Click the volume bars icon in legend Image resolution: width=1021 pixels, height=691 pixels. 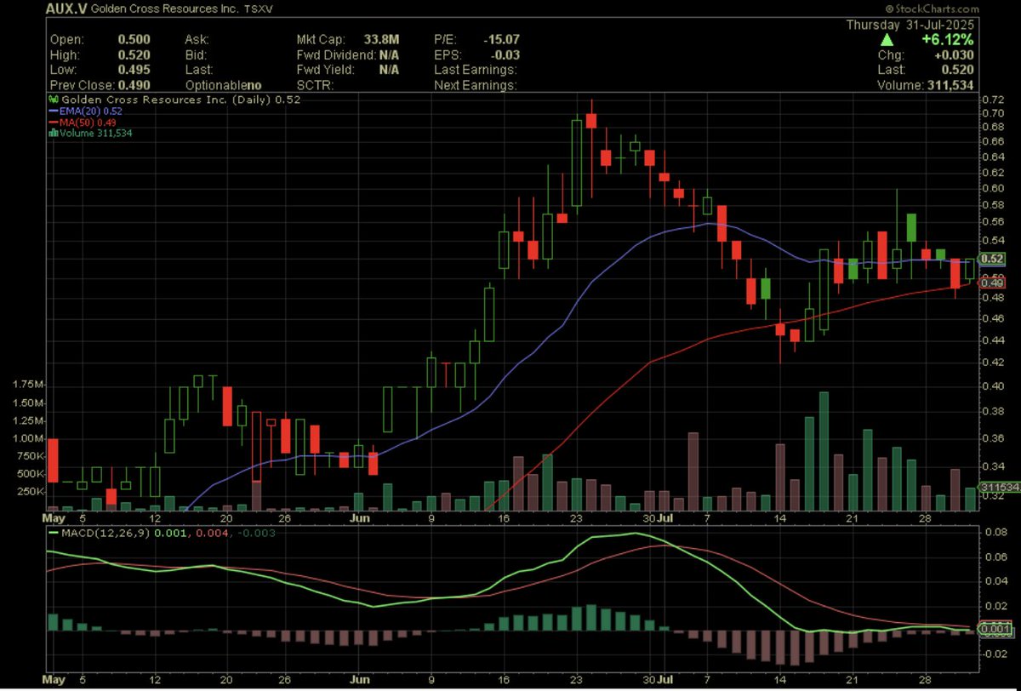click(x=52, y=133)
